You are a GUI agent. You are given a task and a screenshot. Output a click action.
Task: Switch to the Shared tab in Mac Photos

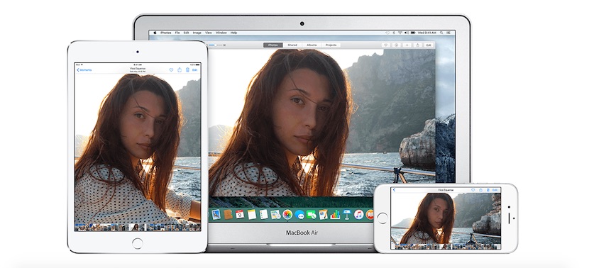[292, 45]
